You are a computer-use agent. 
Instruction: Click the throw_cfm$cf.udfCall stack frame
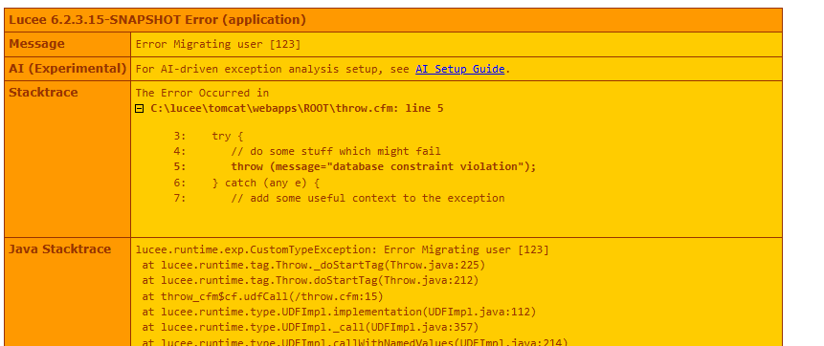click(263, 296)
